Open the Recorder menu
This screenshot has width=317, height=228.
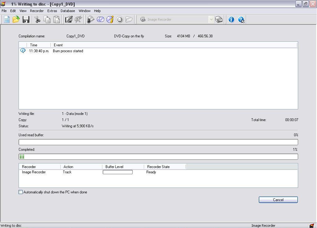(x=37, y=11)
